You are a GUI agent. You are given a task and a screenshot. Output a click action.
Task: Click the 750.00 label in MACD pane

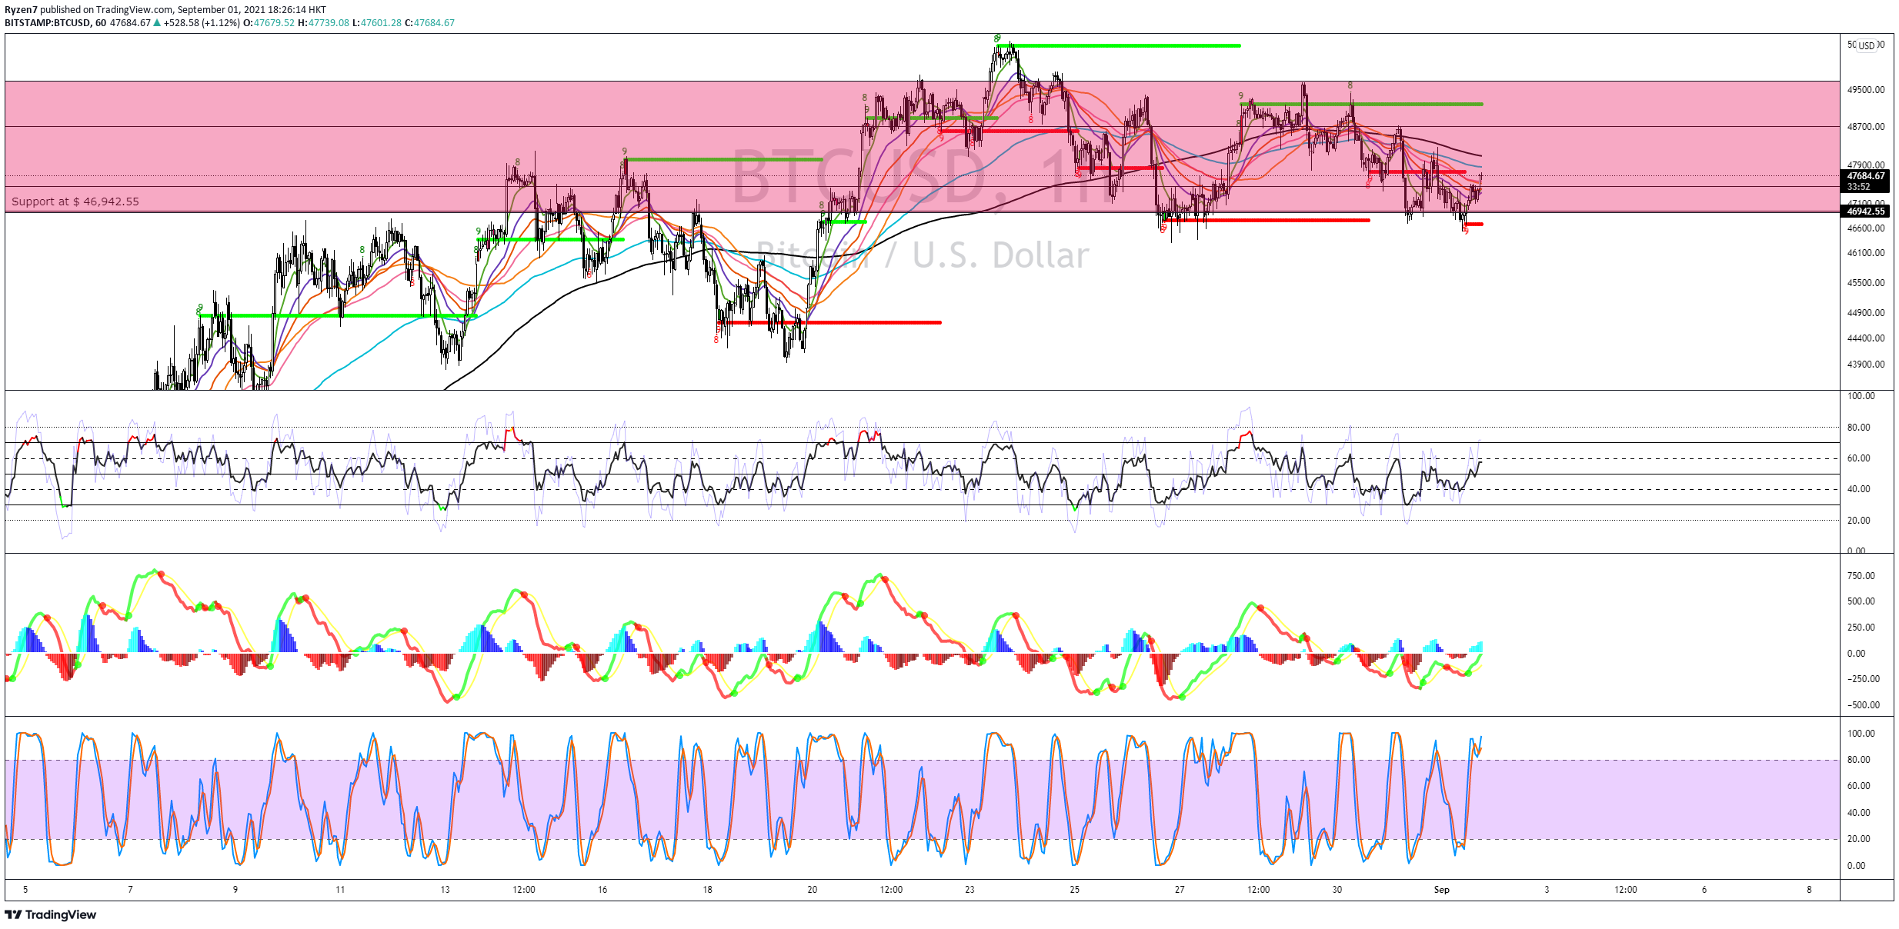(x=1861, y=576)
